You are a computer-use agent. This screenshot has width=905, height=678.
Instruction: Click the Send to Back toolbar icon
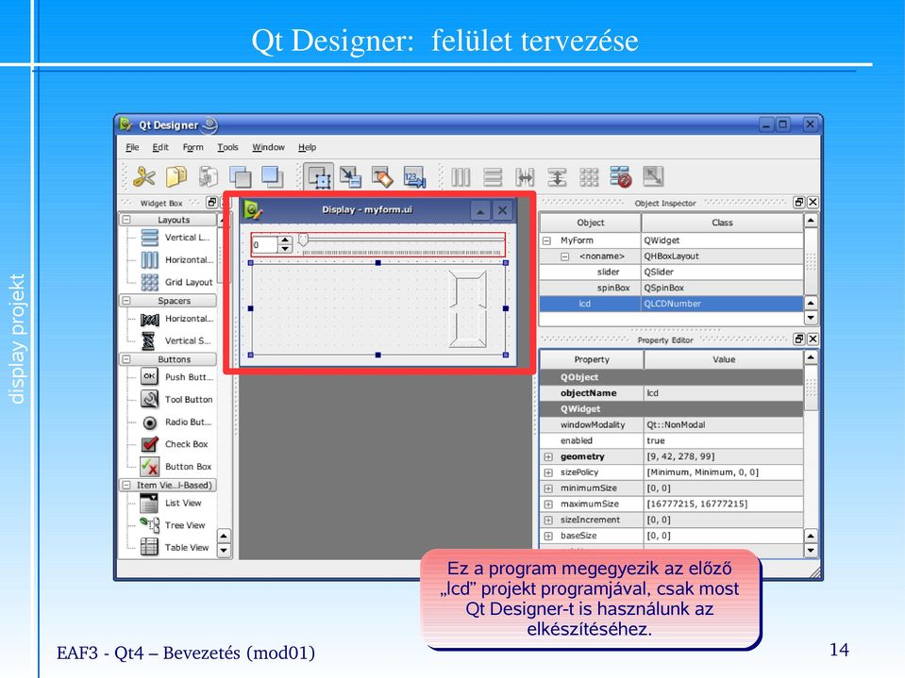point(240,176)
